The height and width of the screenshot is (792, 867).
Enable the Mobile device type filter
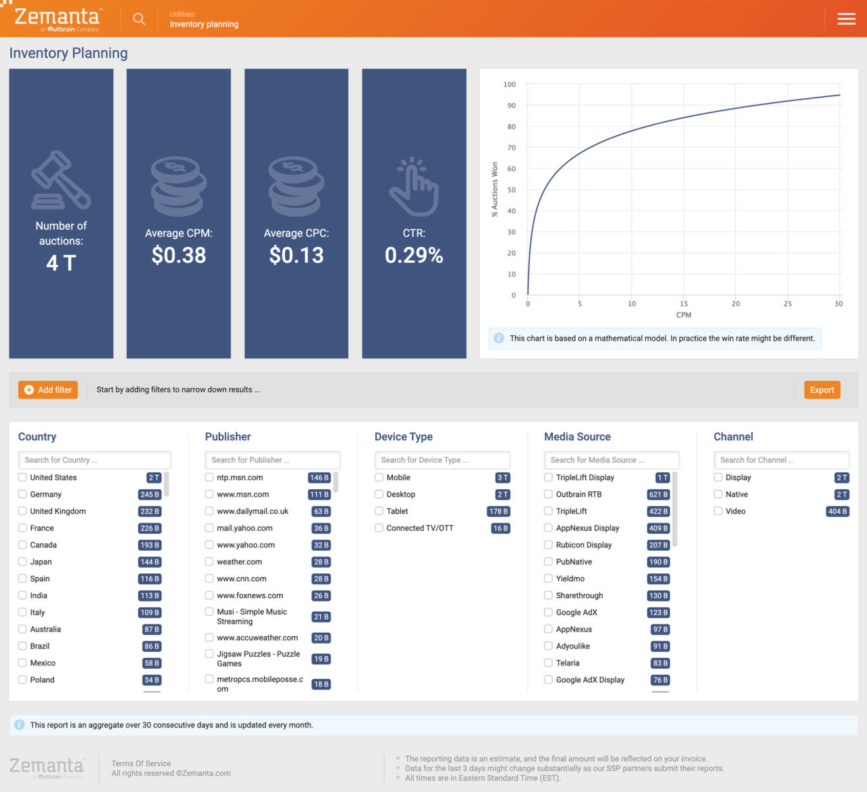point(379,477)
